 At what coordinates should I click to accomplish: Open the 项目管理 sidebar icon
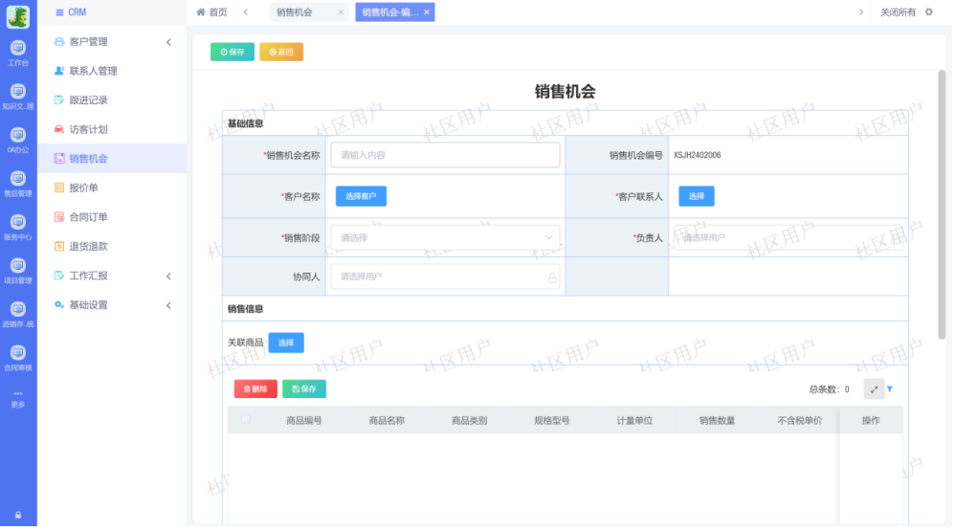pos(17,270)
